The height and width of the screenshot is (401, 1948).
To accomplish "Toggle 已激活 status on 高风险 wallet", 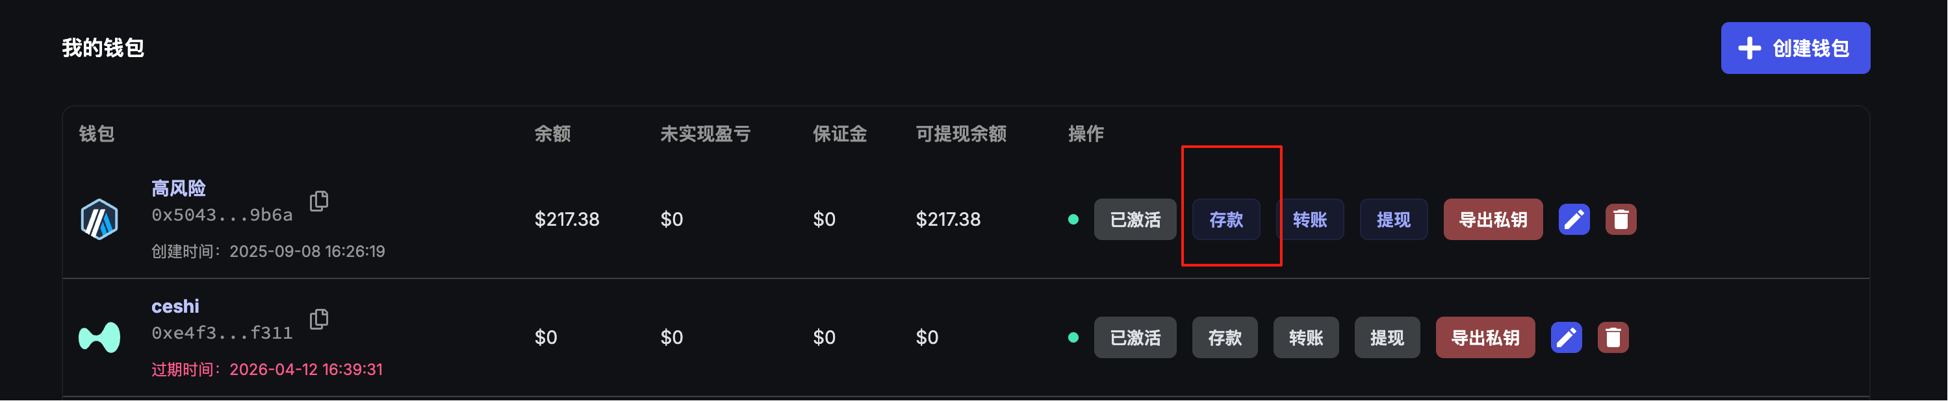I will [1134, 220].
